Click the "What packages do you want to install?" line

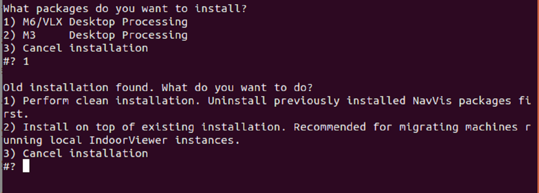(x=125, y=9)
